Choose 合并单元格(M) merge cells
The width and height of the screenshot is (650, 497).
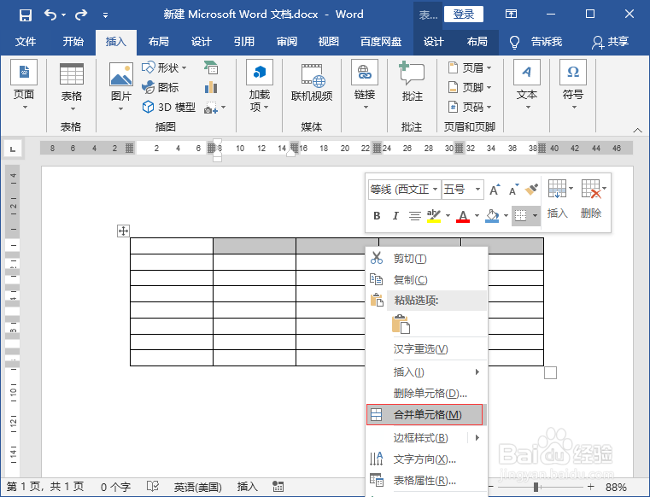tap(425, 414)
